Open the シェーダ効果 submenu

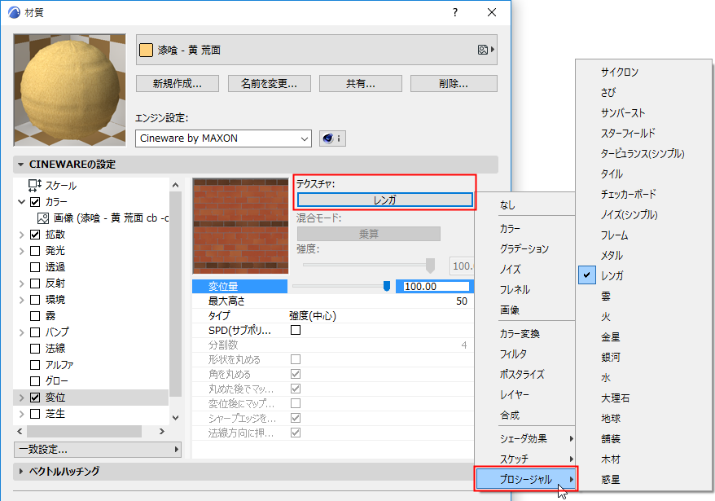pyautogui.click(x=525, y=438)
